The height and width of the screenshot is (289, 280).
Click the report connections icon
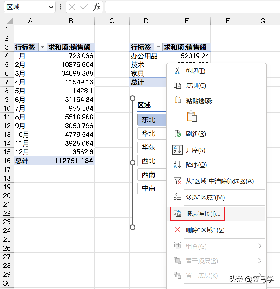(177, 214)
